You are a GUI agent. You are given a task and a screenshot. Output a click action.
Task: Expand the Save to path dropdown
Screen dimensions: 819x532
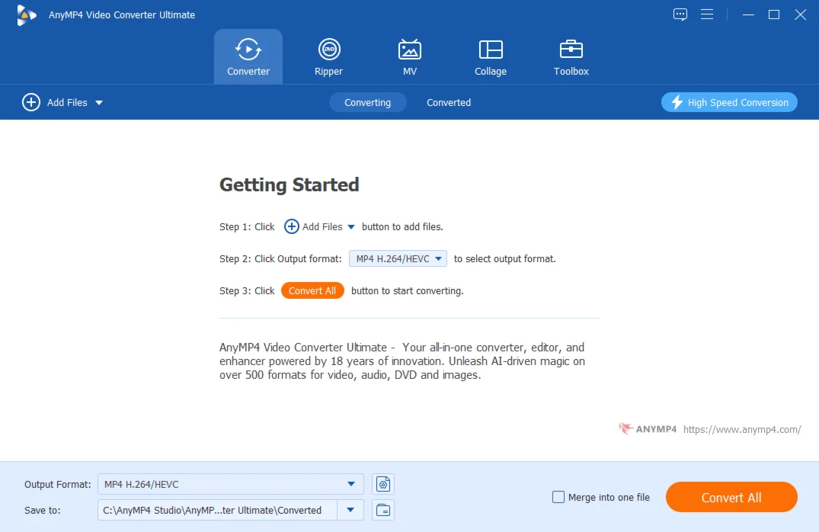pos(350,510)
